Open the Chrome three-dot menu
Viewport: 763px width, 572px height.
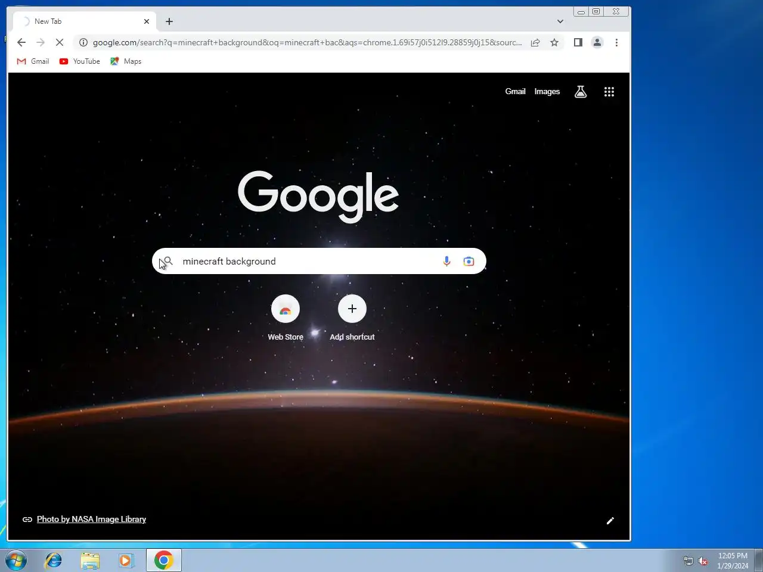[x=616, y=42]
